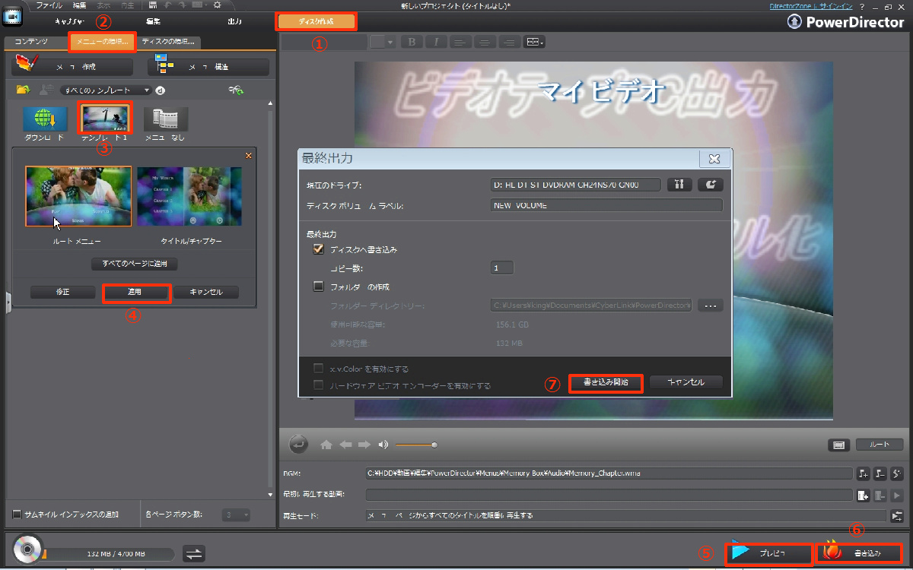
Task: Click the DirectorZone 'd' icon beside template filter
Action: point(161,90)
